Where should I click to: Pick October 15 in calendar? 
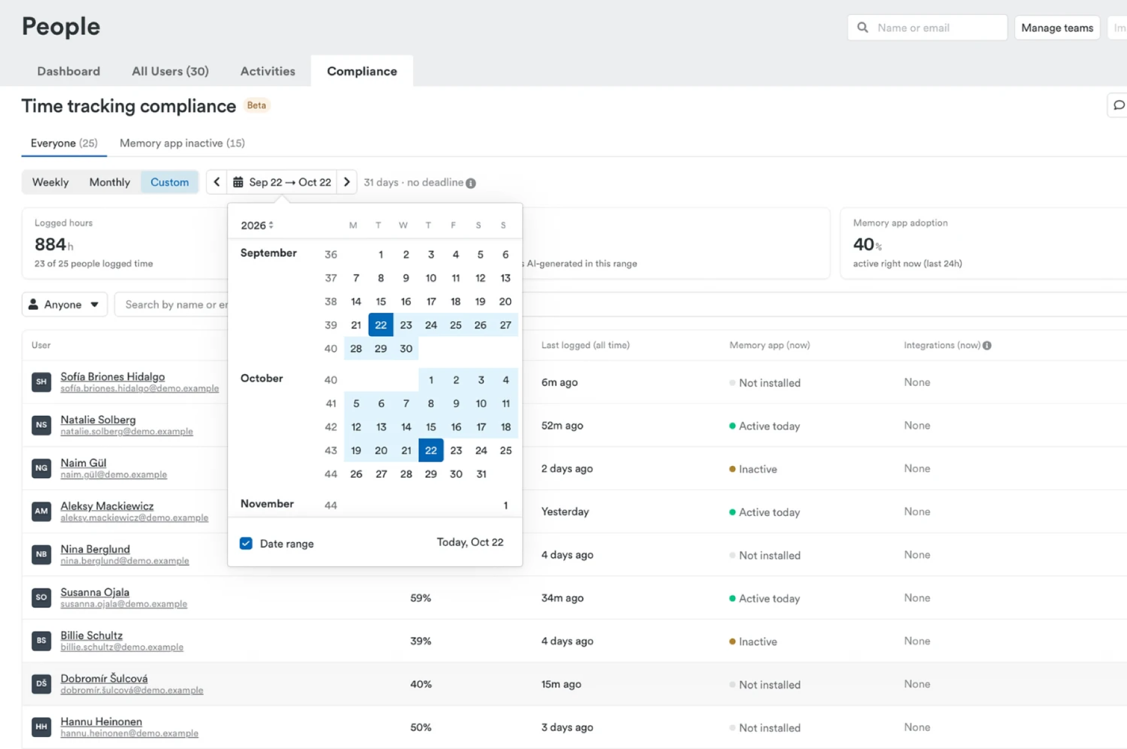click(x=431, y=427)
